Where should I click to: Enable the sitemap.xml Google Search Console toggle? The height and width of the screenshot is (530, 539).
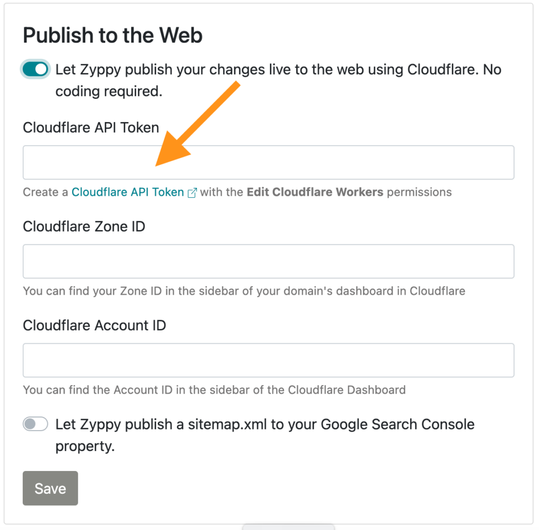click(x=35, y=424)
